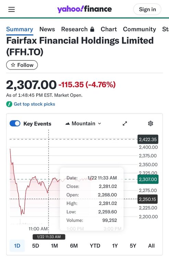Click the green stock picks icon
This screenshot has height=258, width=169.
point(9,104)
